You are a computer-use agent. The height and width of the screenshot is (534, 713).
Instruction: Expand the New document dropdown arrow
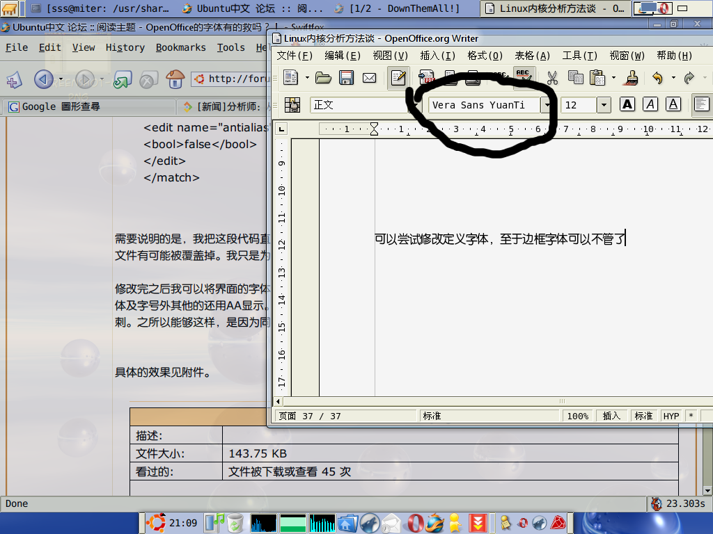tap(307, 78)
